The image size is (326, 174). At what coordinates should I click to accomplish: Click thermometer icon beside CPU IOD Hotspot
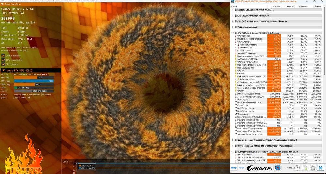pyautogui.click(x=236, y=50)
